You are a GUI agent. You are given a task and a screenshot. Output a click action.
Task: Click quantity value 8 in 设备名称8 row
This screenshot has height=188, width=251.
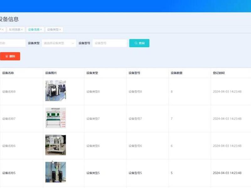[172, 91]
